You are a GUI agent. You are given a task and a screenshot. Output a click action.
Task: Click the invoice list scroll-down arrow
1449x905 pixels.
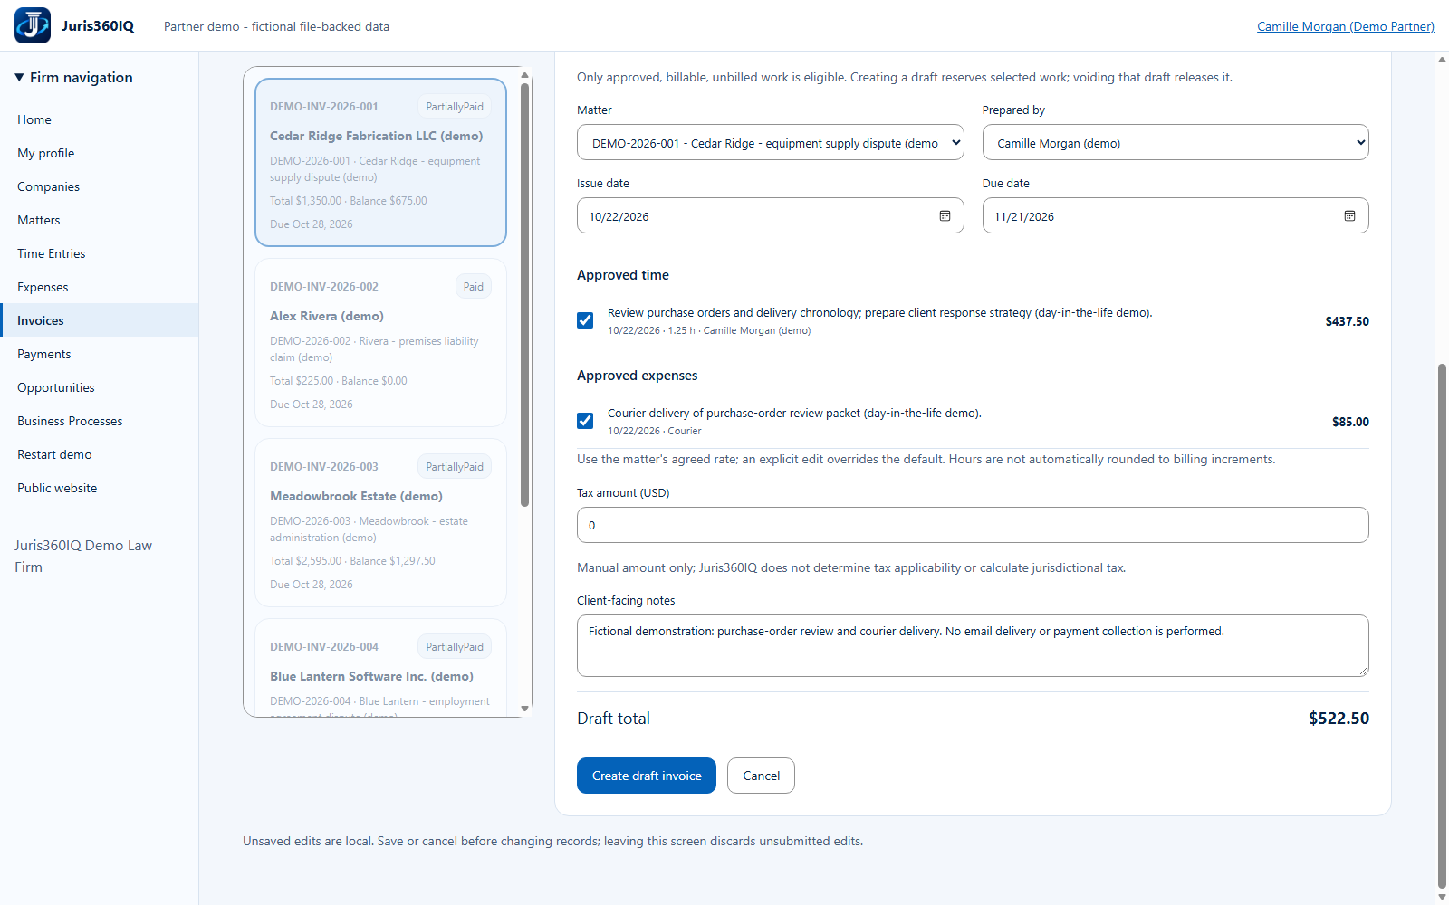pyautogui.click(x=524, y=709)
